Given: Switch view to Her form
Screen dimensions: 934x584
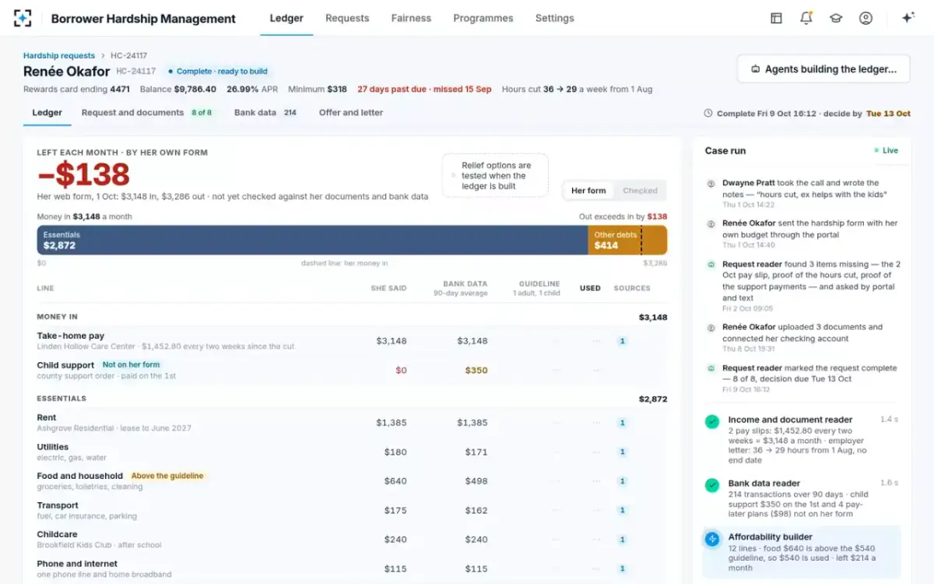Looking at the screenshot, I should 588,191.
